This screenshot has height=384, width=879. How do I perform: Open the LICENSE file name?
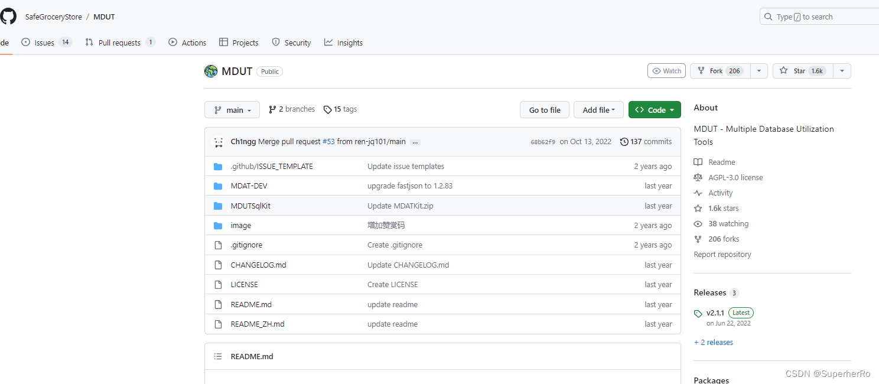(244, 285)
